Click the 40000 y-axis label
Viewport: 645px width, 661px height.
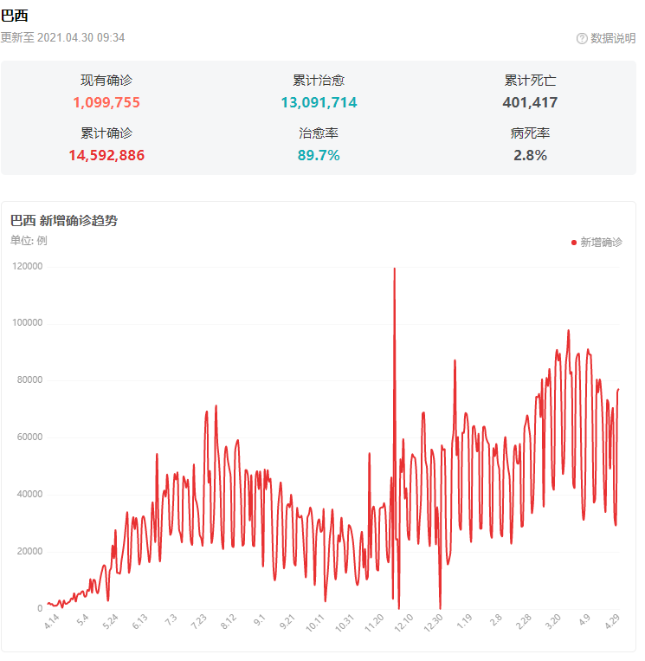click(x=29, y=494)
